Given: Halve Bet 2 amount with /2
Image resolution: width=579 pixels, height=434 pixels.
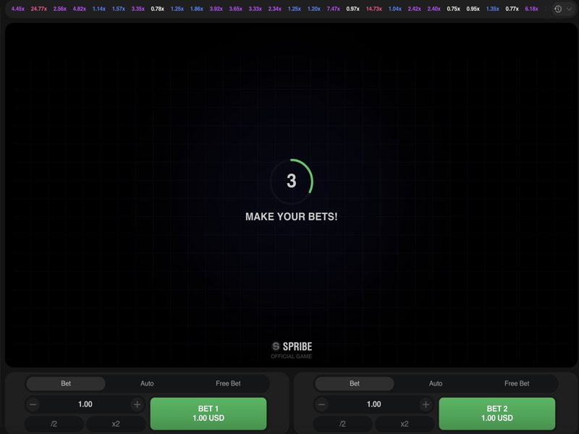Looking at the screenshot, I should (342, 424).
